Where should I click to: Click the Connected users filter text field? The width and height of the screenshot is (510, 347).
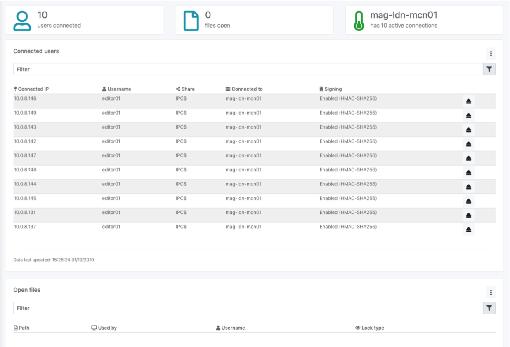click(248, 70)
